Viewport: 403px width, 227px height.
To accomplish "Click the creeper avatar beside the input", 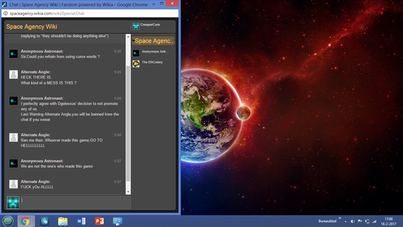I will tap(13, 202).
